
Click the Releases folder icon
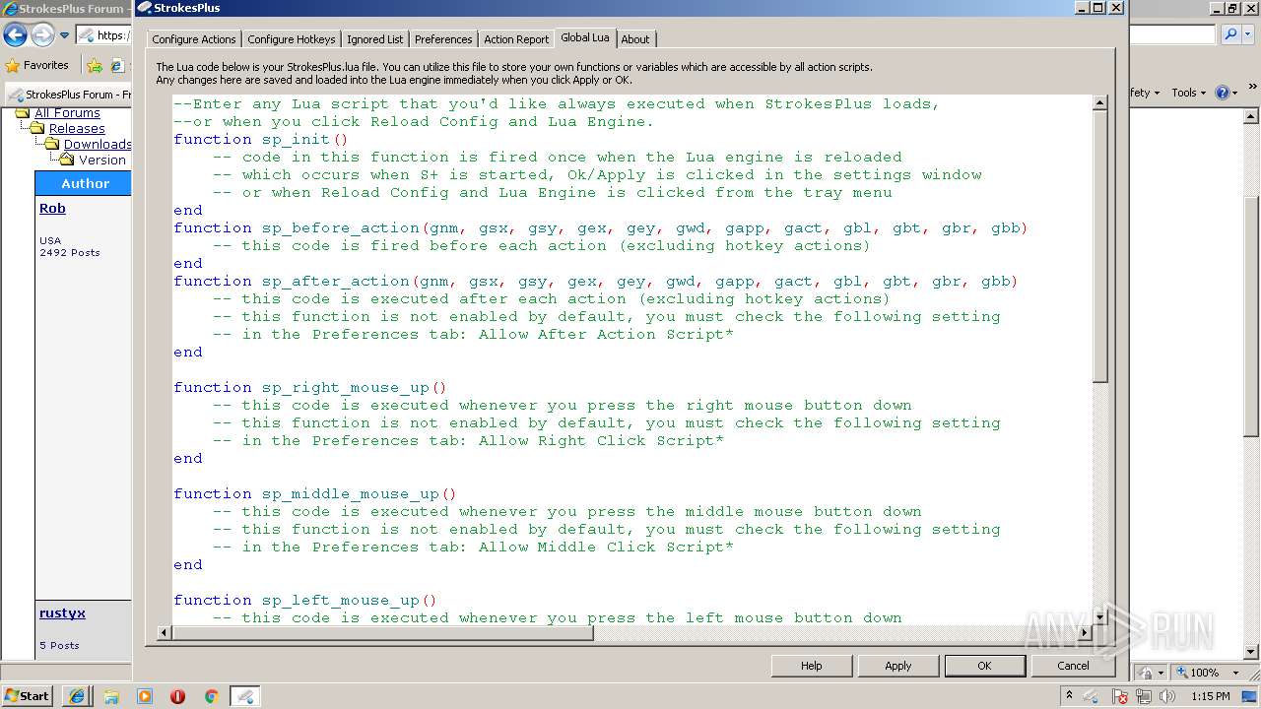coord(37,129)
